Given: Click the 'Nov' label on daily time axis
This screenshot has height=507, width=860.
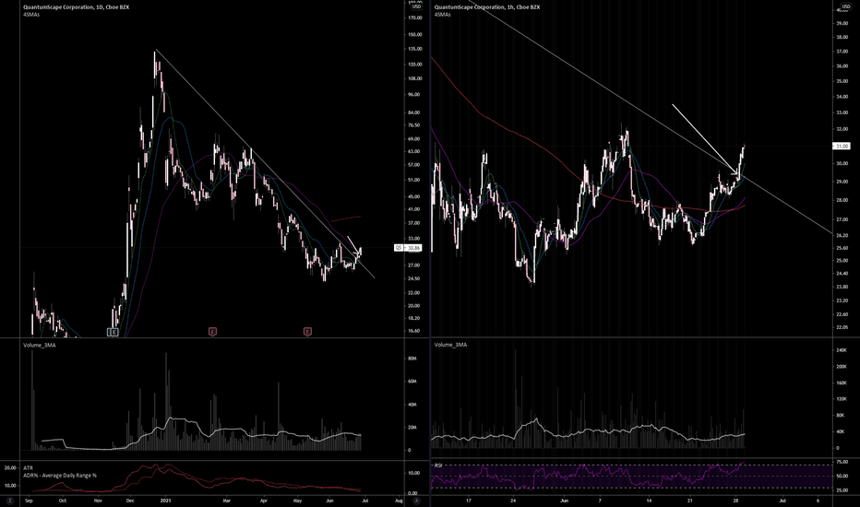Looking at the screenshot, I should (98, 501).
